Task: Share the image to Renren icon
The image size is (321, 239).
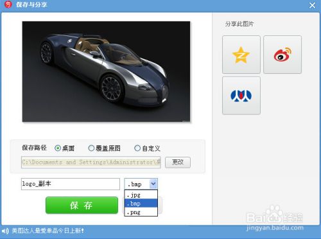Action: pyautogui.click(x=241, y=96)
